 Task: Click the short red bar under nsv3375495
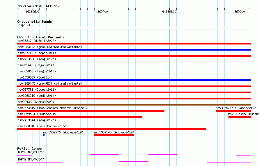coord(240,117)
